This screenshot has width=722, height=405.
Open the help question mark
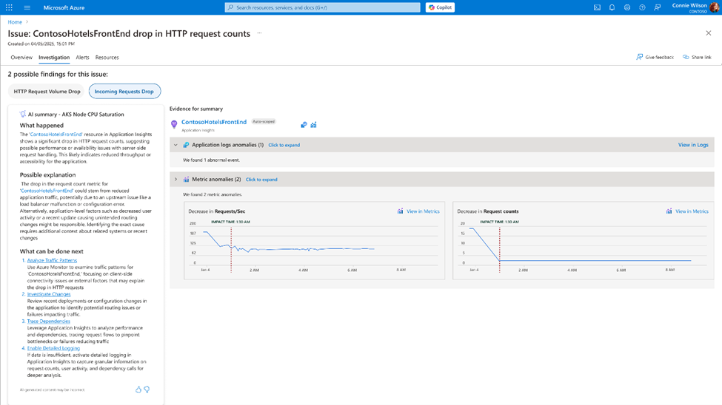[x=642, y=7]
